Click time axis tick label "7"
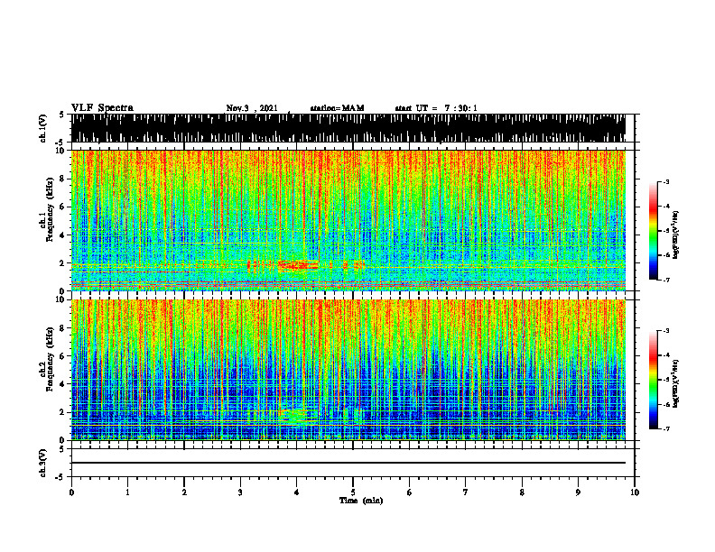The width and height of the screenshot is (715, 552). click(466, 492)
